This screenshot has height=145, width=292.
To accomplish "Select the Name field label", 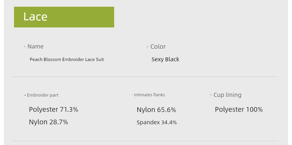I will (x=35, y=46).
